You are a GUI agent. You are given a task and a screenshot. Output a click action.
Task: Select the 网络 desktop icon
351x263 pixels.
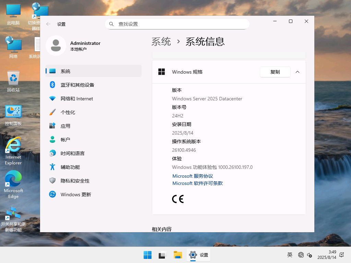(13, 47)
